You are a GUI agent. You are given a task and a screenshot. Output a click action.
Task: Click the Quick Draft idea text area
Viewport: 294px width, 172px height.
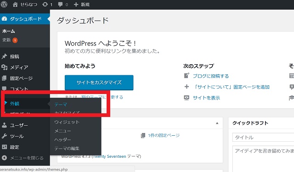[x=263, y=159]
